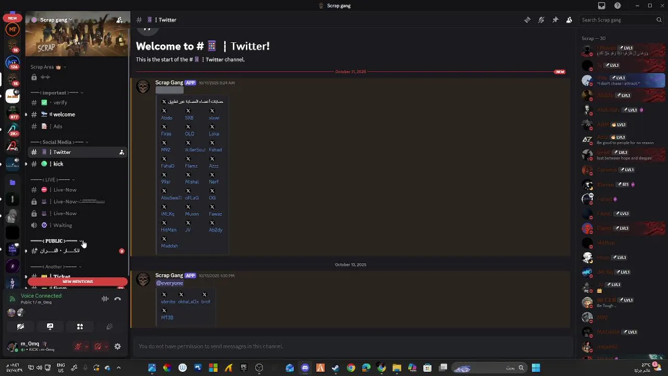Viewport: 668px width, 376px height.
Task: Open the Maddah X link
Action: (x=170, y=246)
